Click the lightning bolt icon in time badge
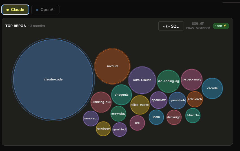The image size is (240, 151). 225,26
